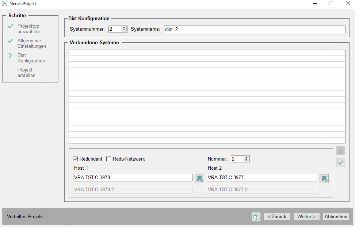
Task: Toggle the Redundant checkbox
Action: click(x=76, y=159)
